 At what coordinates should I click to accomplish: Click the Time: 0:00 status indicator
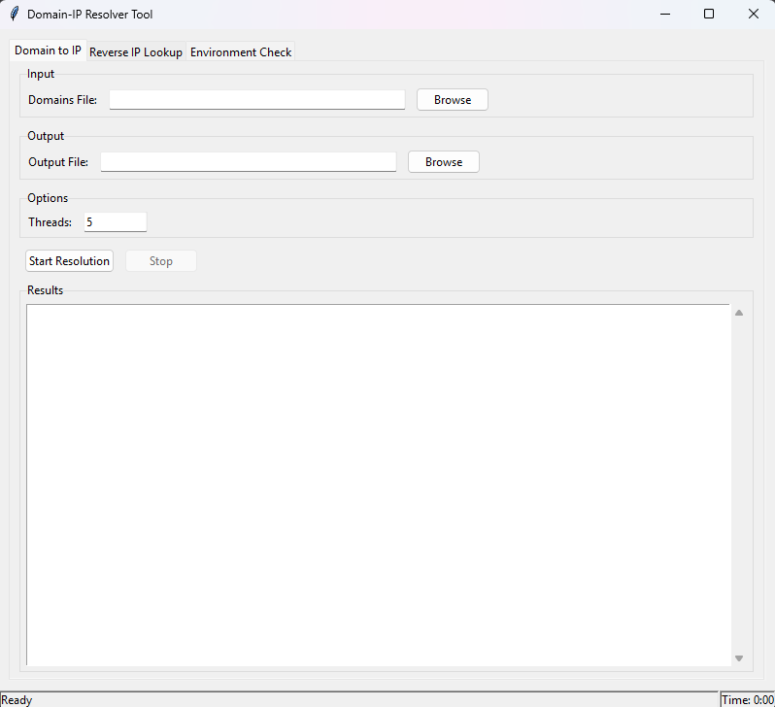pyautogui.click(x=748, y=700)
